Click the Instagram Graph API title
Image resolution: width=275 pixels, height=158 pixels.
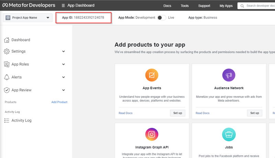(x=152, y=147)
